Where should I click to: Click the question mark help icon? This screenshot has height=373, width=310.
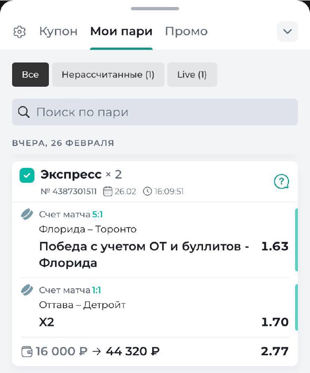pos(282,181)
